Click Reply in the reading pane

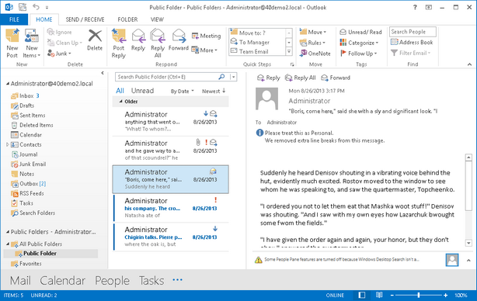pyautogui.click(x=269, y=78)
